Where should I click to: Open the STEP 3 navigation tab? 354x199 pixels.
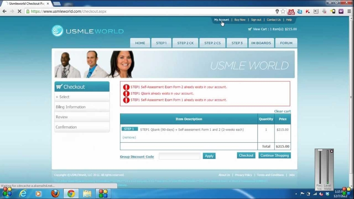(x=237, y=43)
